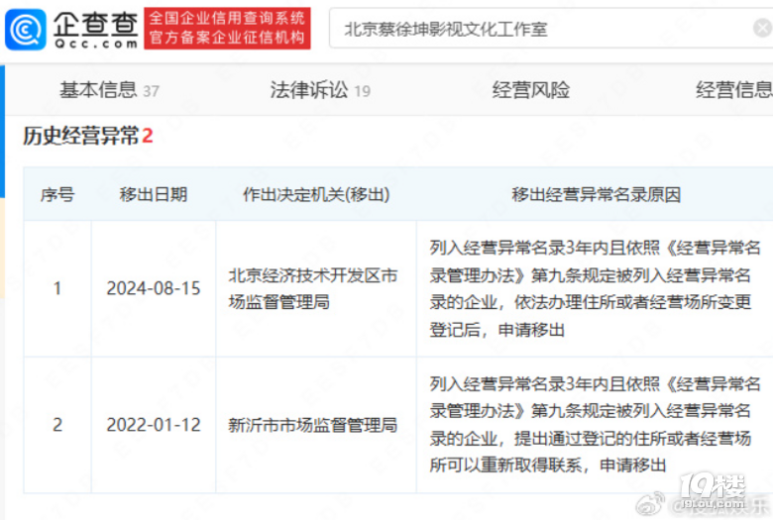The image size is (773, 520).
Task: Switch to the 法律诉讼 tab
Action: tap(320, 90)
